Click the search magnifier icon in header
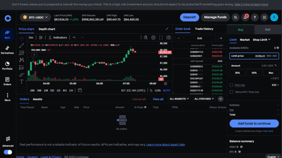The image size is (282, 158). pyautogui.click(x=235, y=17)
